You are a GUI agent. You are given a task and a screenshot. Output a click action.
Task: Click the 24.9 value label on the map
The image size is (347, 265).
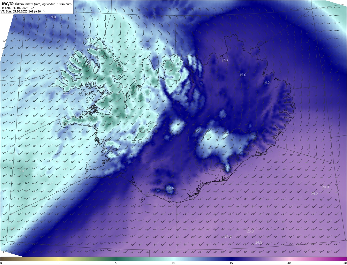(x=325, y=187)
